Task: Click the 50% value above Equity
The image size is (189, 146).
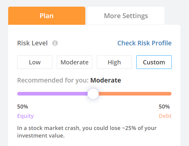Action: pyautogui.click(x=23, y=107)
